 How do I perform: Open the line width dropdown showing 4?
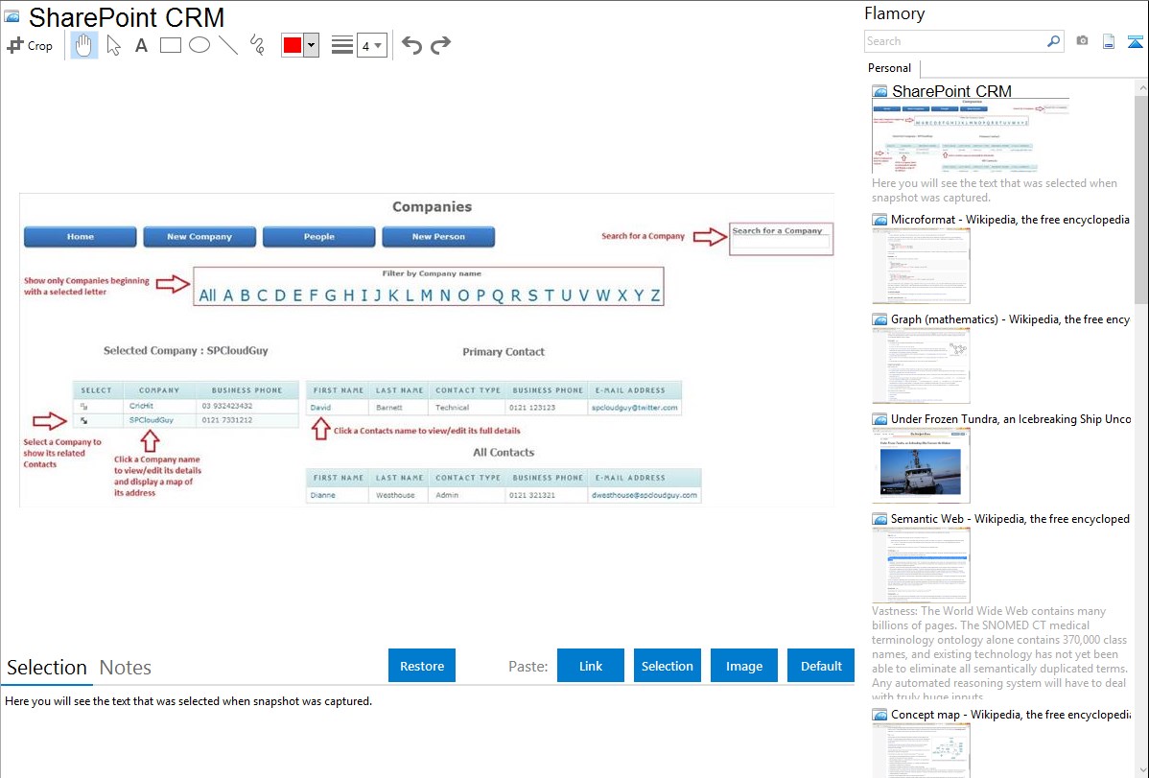click(x=371, y=45)
